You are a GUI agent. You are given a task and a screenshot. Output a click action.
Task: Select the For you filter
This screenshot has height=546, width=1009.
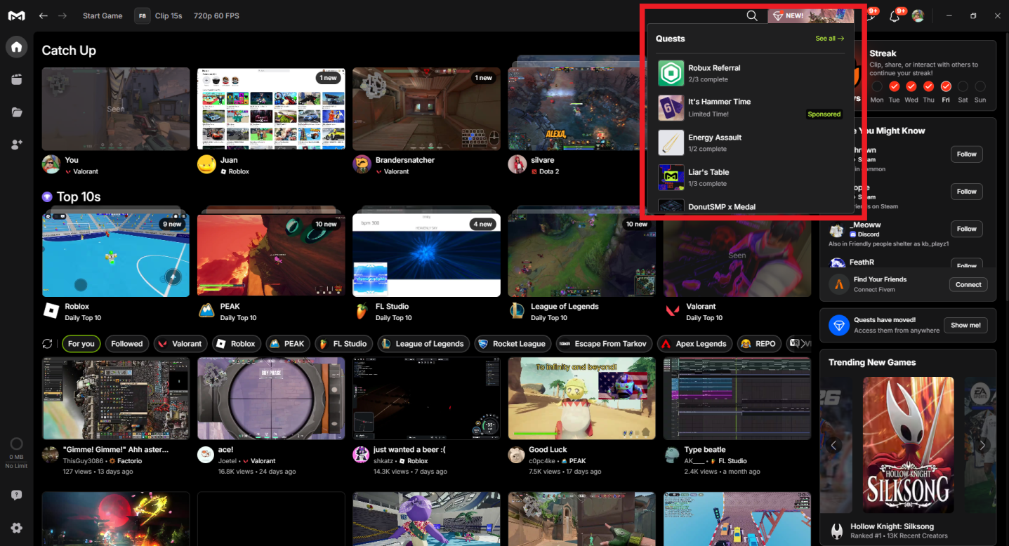(x=81, y=344)
